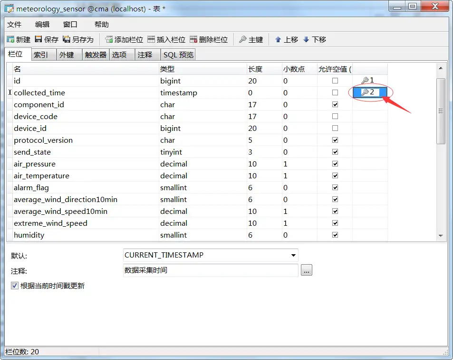
Task: Click the 上移 (Move Up) arrow icon
Action: pos(279,40)
